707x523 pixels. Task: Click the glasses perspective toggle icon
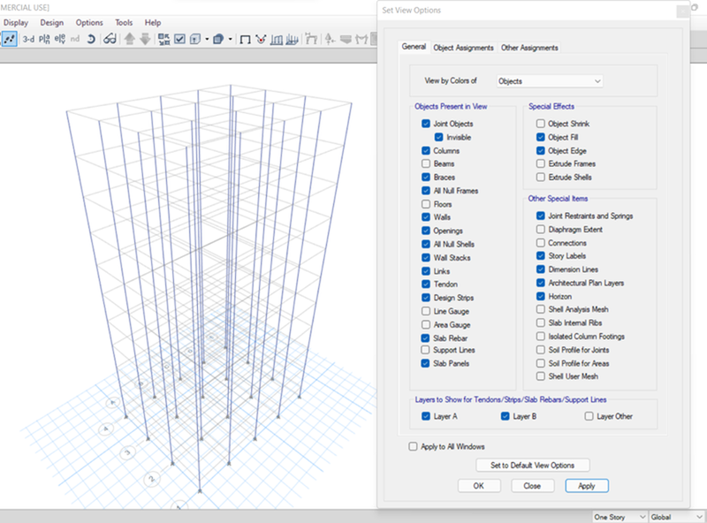pos(110,39)
